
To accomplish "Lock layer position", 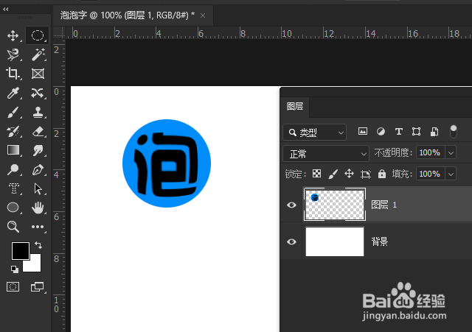I will pos(349,174).
